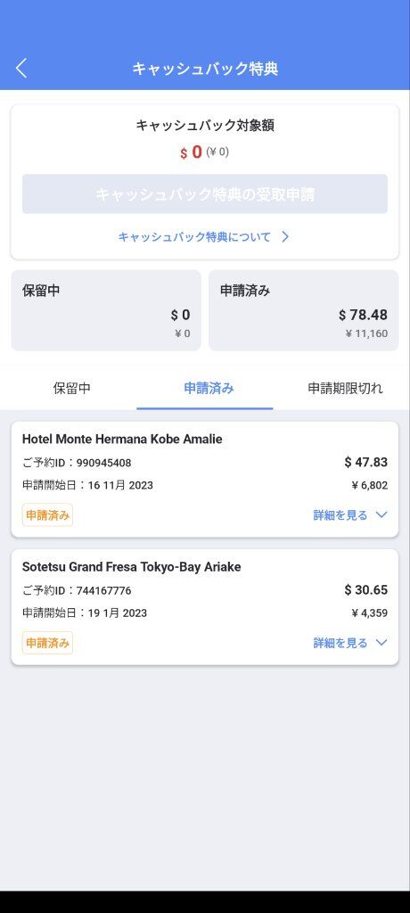Select the Sotetsu Grand Fresa Tokyo-Bay Ariake title
The image size is (410, 913).
click(132, 566)
